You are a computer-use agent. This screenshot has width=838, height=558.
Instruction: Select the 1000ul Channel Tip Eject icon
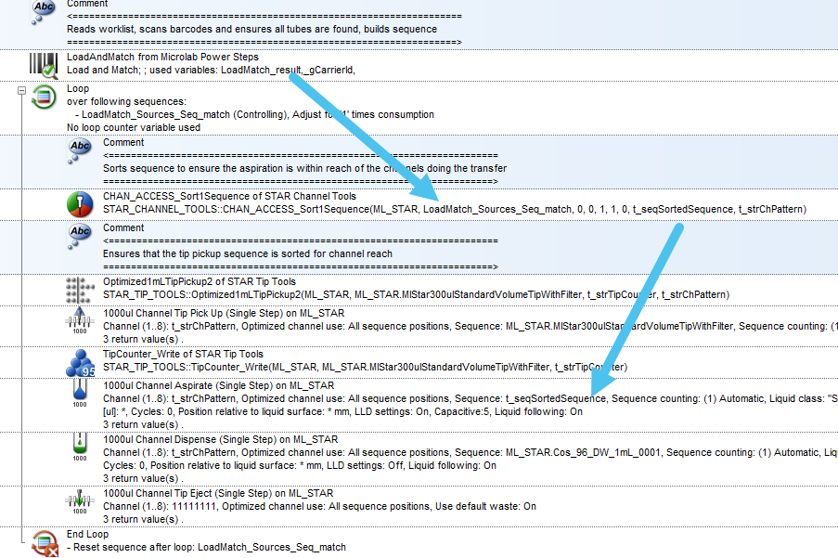(x=81, y=503)
